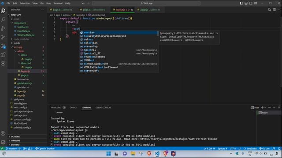Click Open In Browser in status bar

click(45, 148)
